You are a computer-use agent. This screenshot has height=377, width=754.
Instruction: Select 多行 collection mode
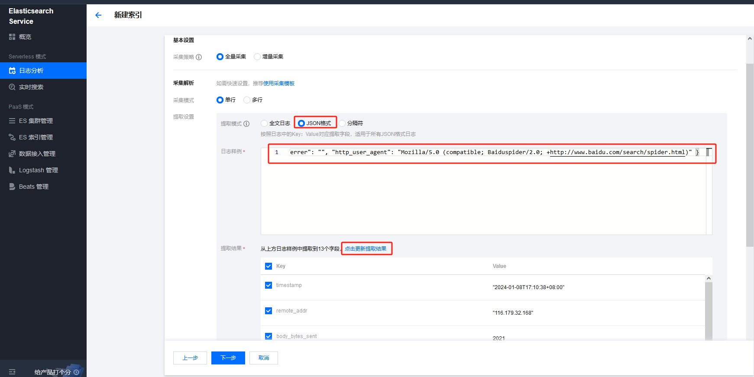point(247,100)
